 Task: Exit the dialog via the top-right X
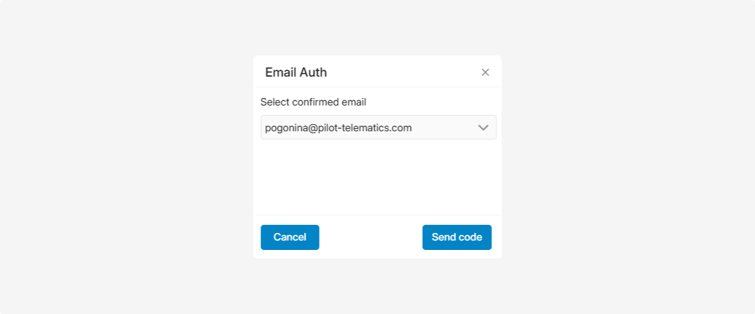485,72
